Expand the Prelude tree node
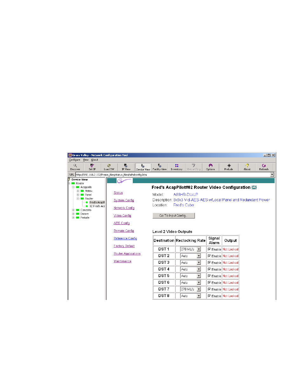The height and width of the screenshot is (392, 303). 73,218
